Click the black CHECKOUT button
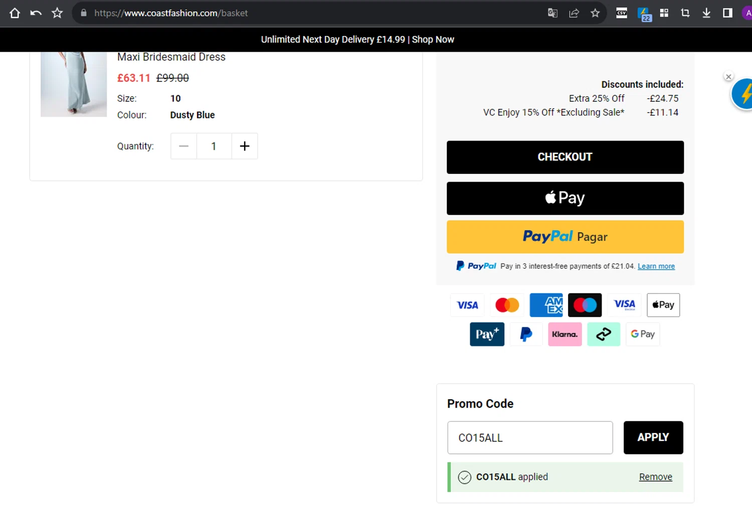The height and width of the screenshot is (507, 752). pyautogui.click(x=565, y=157)
